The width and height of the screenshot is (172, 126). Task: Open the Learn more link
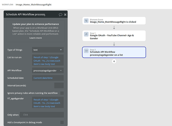36,38
